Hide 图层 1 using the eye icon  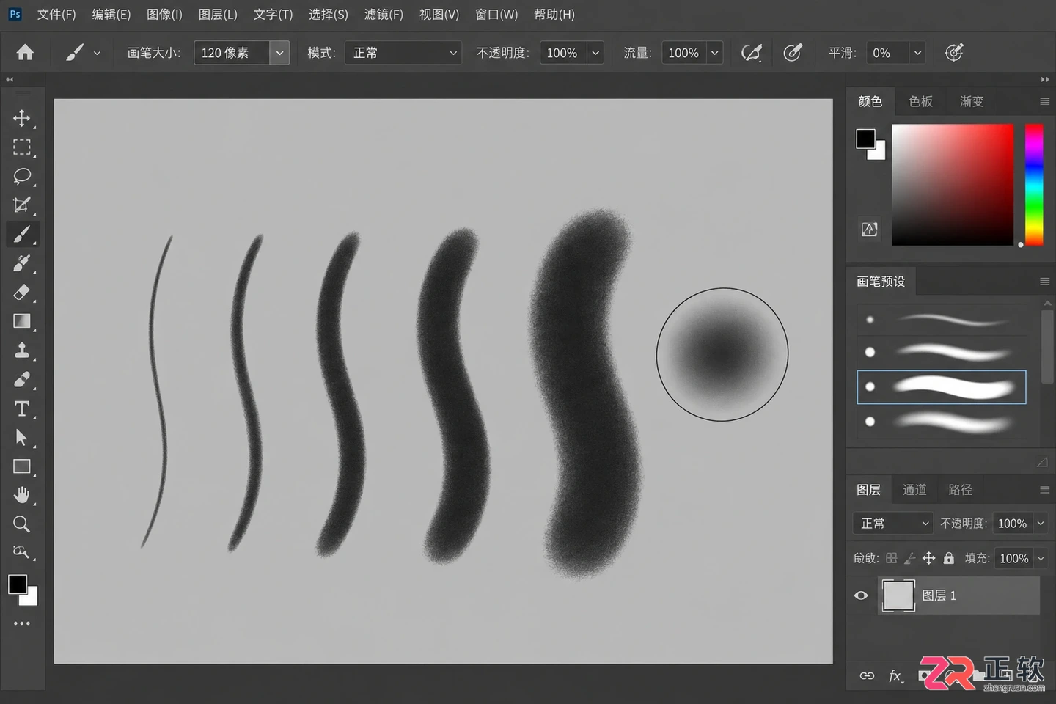click(861, 595)
